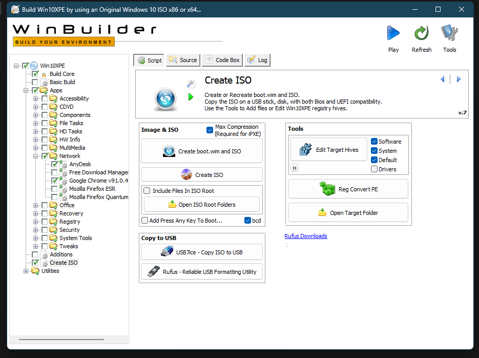
Task: Click Create boot.wim and ISO button
Action: point(202,151)
